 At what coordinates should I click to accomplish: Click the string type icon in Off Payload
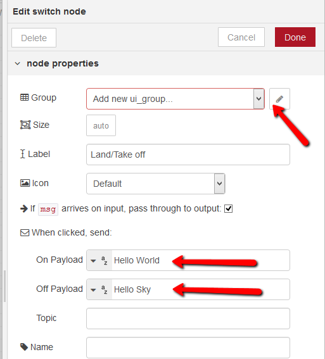click(105, 289)
